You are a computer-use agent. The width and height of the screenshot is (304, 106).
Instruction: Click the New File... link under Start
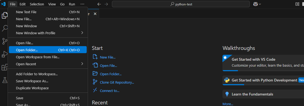108,57
